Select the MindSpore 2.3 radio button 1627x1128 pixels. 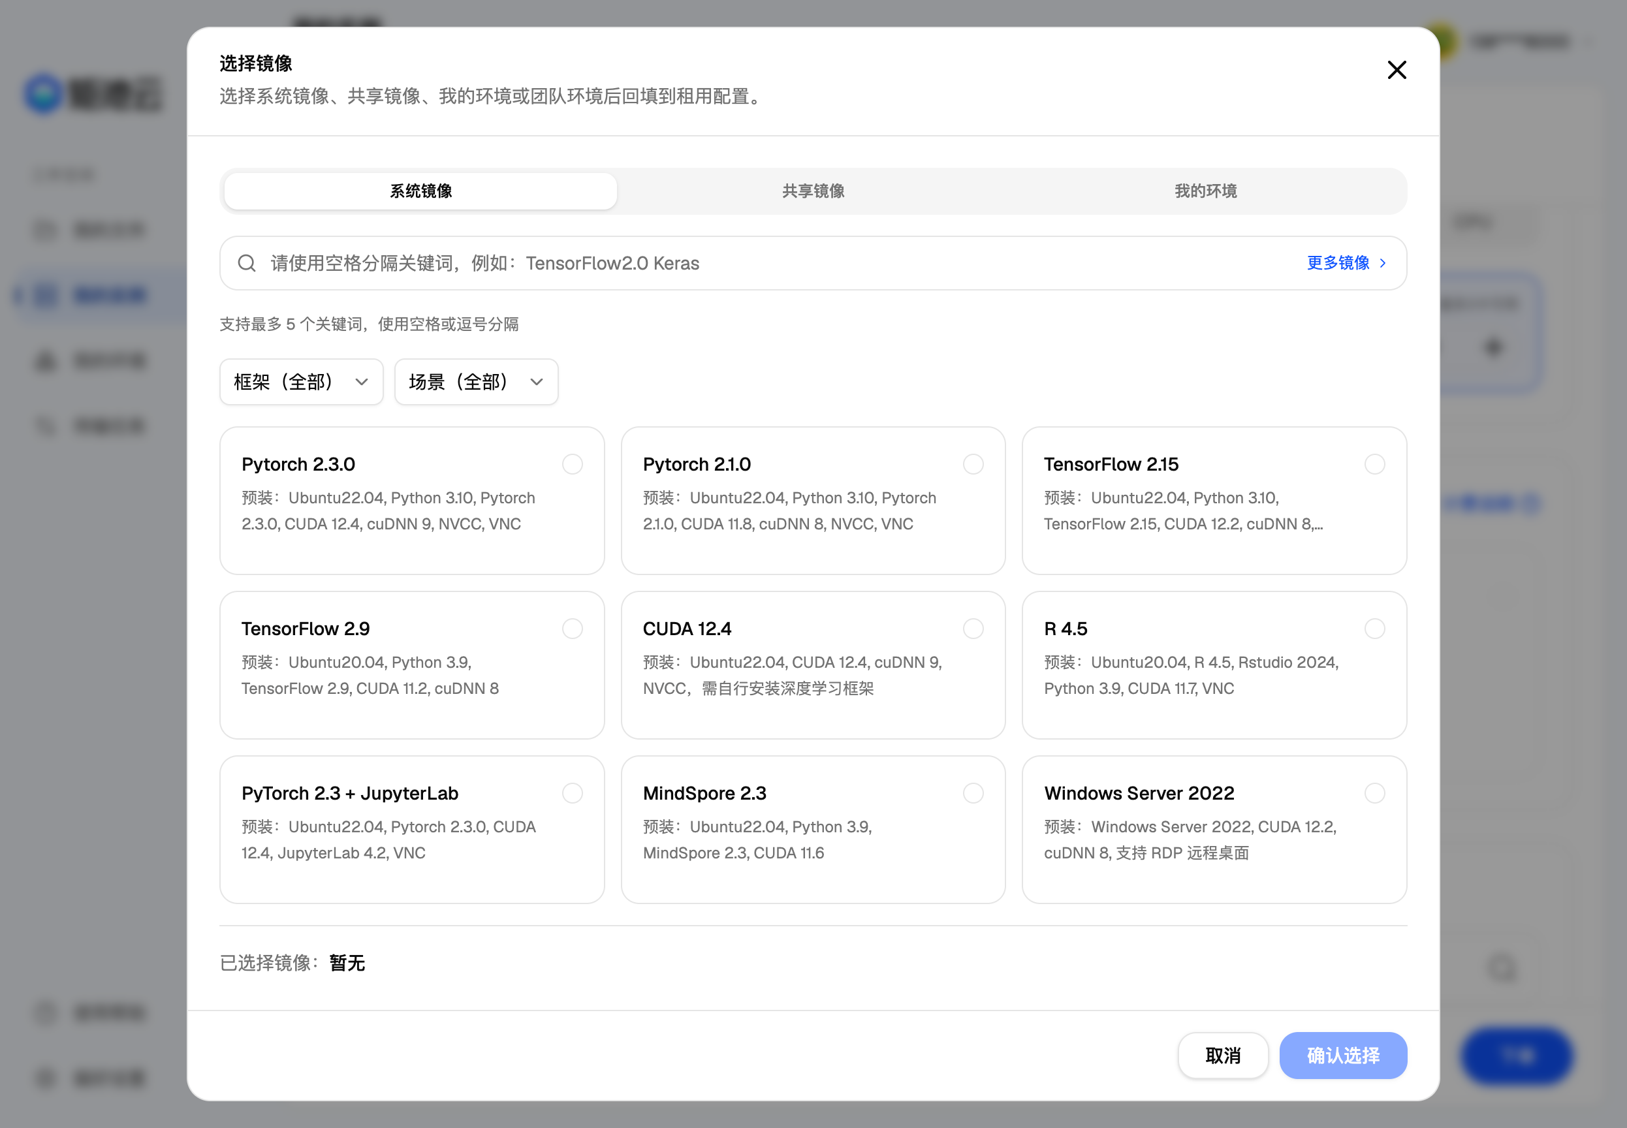click(x=973, y=793)
